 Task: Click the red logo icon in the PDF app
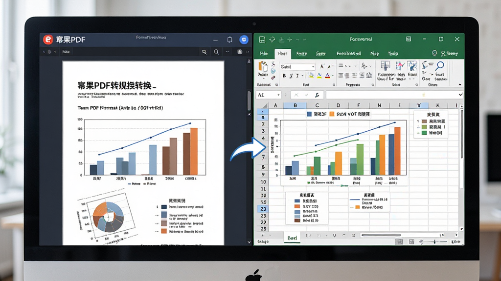48,40
